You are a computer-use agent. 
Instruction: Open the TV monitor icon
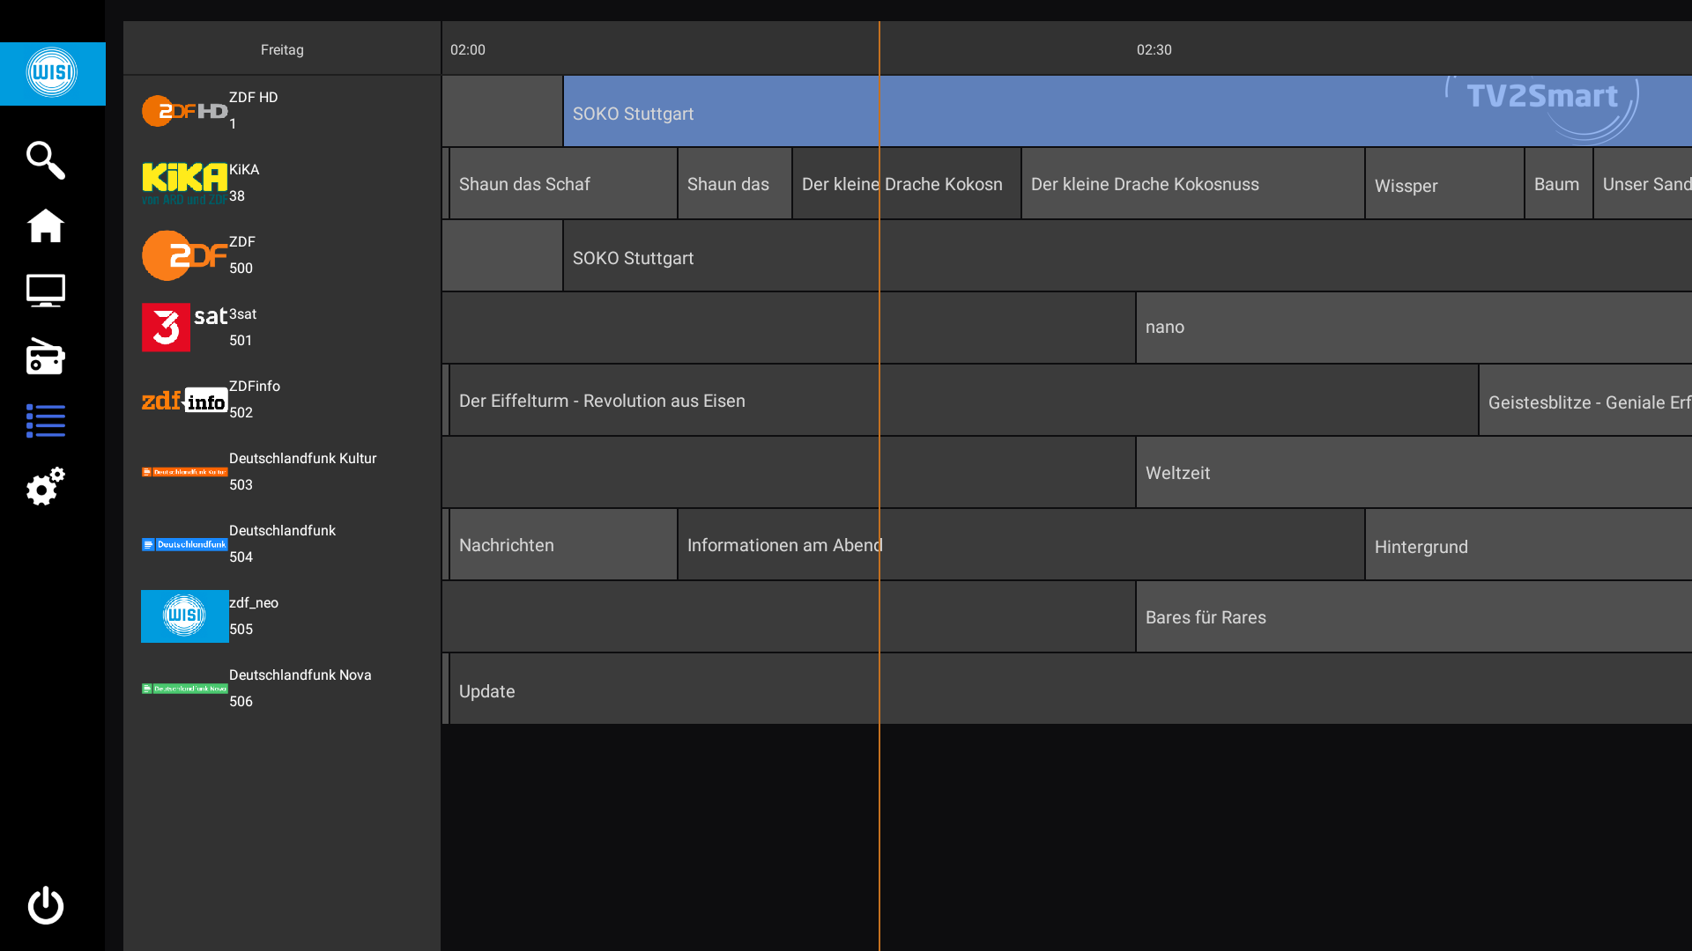tap(46, 291)
